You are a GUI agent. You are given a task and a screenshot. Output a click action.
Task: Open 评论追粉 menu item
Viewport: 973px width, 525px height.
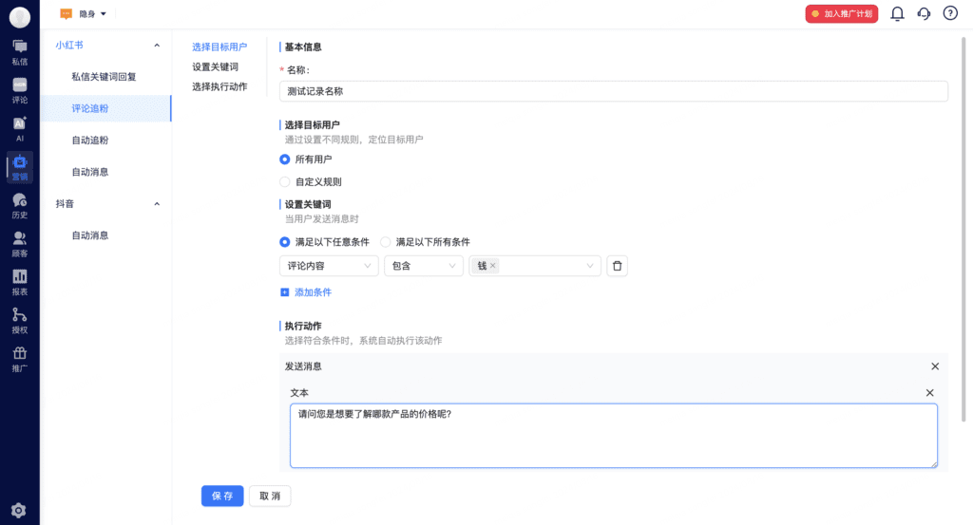(105, 108)
